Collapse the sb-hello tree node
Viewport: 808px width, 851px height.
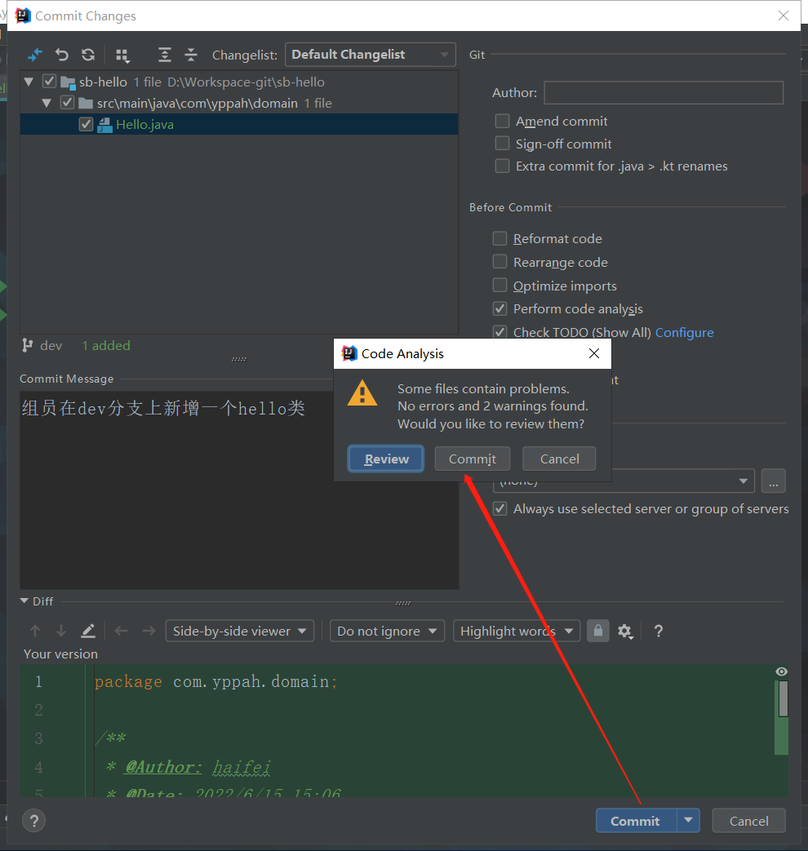click(29, 82)
